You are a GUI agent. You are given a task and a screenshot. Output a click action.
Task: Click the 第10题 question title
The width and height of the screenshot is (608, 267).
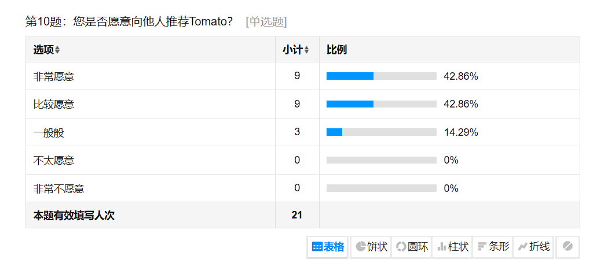tap(129, 22)
